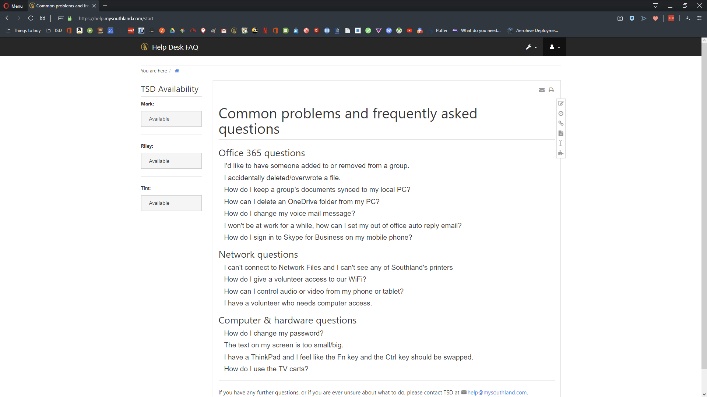Open old revisions clock icon
Image resolution: width=707 pixels, height=397 pixels.
point(561,114)
